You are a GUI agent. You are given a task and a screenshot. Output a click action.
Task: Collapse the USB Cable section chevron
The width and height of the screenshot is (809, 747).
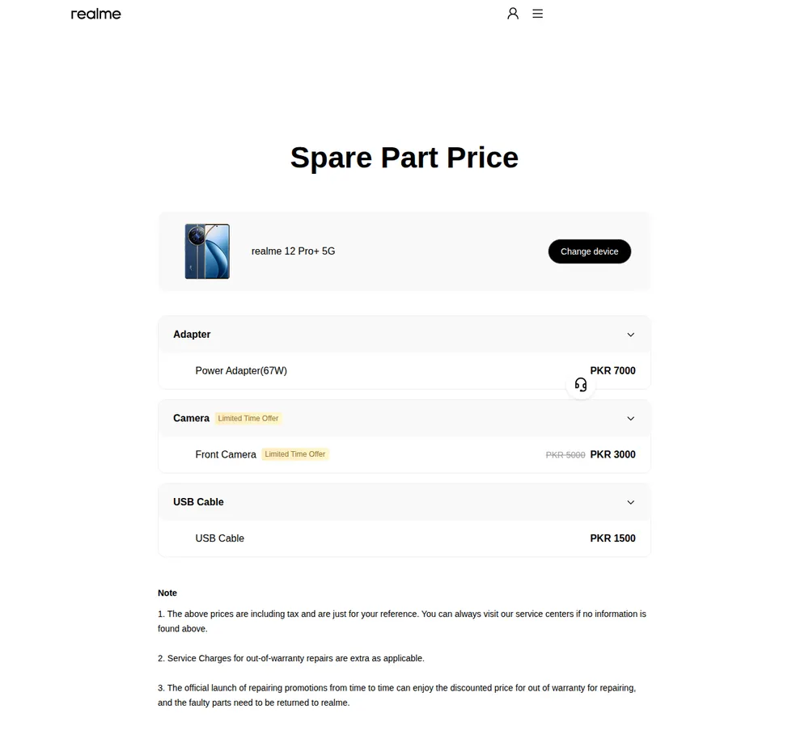pos(630,502)
